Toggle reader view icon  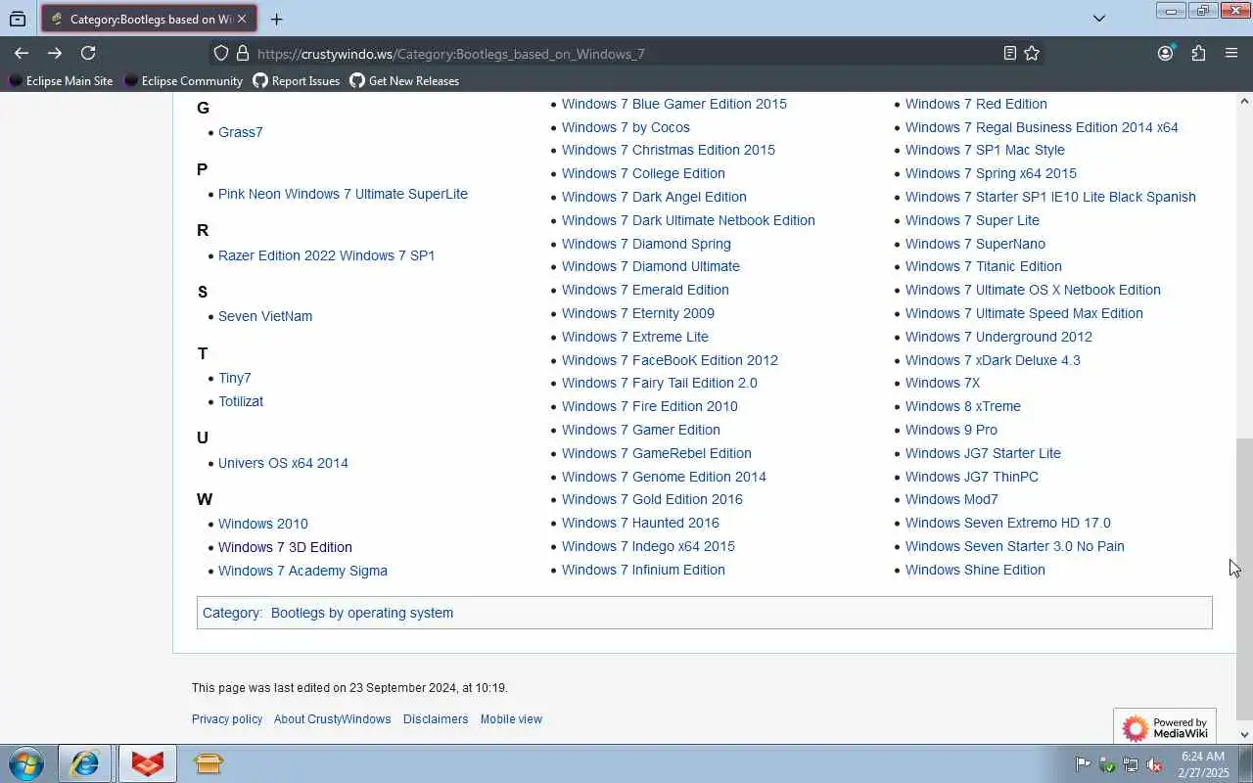pos(1009,53)
